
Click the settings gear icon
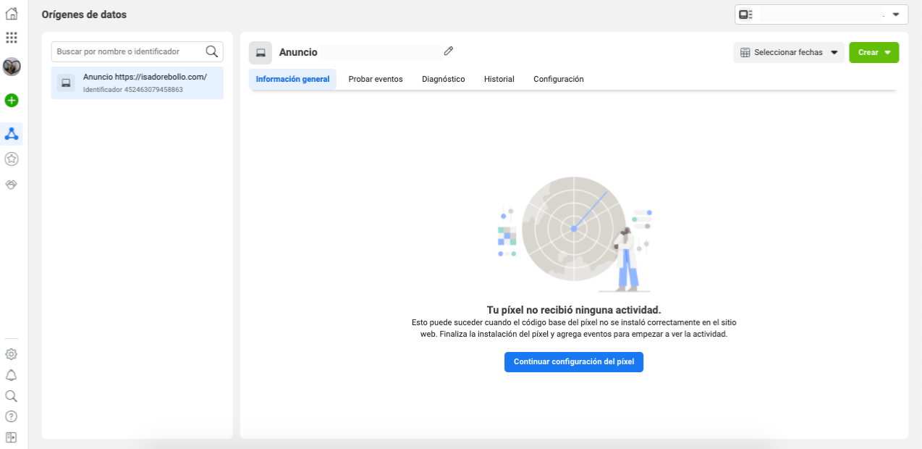(11, 353)
